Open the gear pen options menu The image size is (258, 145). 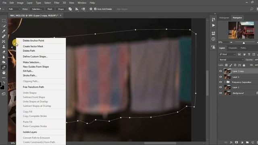pos(91,9)
